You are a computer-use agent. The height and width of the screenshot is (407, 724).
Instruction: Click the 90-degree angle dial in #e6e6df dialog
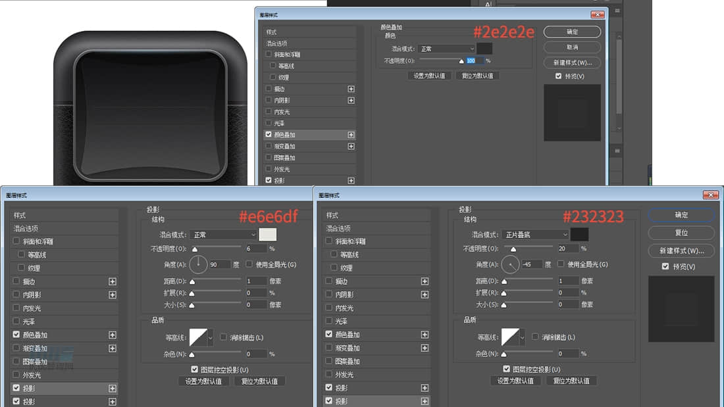point(198,264)
